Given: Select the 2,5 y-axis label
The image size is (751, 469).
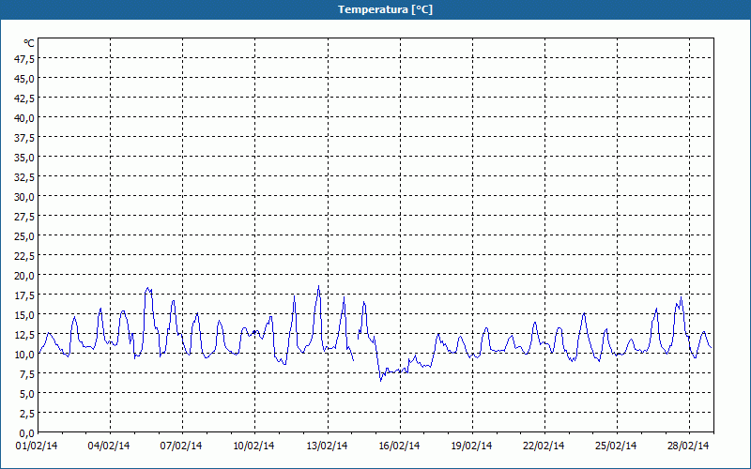Looking at the screenshot, I should tap(27, 414).
